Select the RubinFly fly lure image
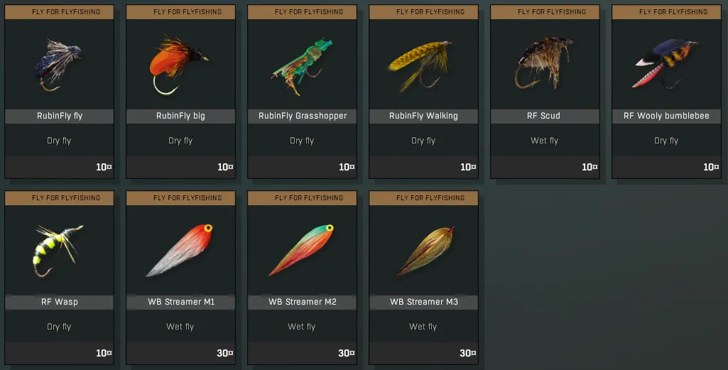Image resolution: width=728 pixels, height=370 pixels. 58,65
